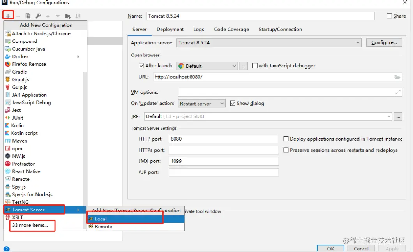The height and width of the screenshot is (252, 413).
Task: Choose Gradle configuration type
Action: click(x=44, y=72)
